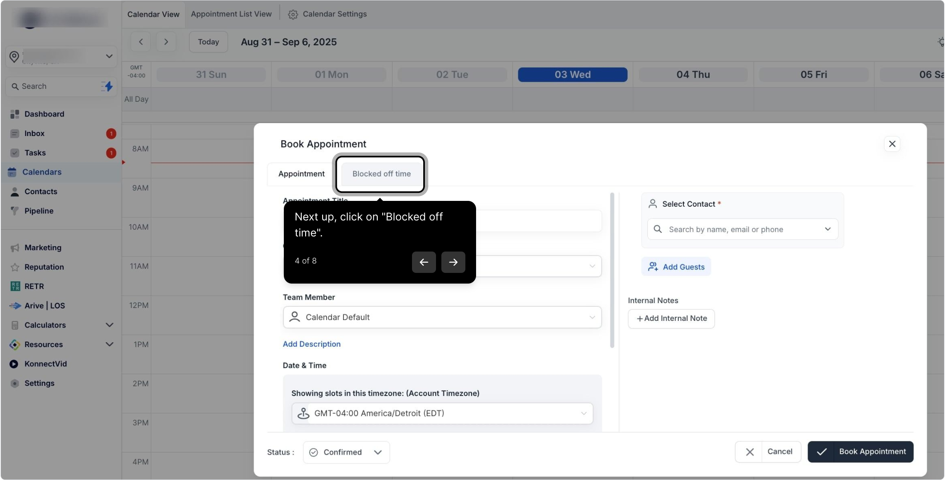The width and height of the screenshot is (945, 480).
Task: Switch to Blocked off time tab
Action: pos(381,174)
